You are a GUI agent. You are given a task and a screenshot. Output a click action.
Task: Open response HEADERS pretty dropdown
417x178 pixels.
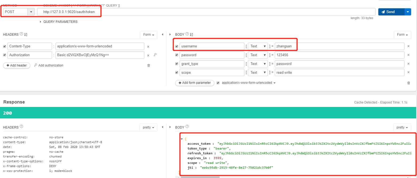pos(148,127)
